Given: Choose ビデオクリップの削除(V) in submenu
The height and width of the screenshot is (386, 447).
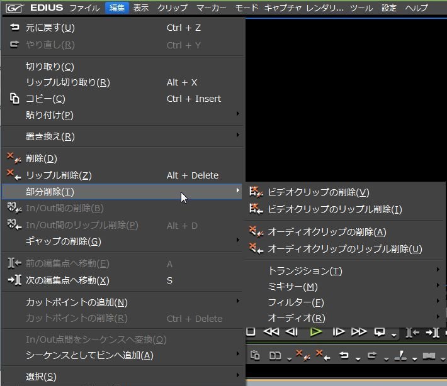Looking at the screenshot, I should point(345,192).
